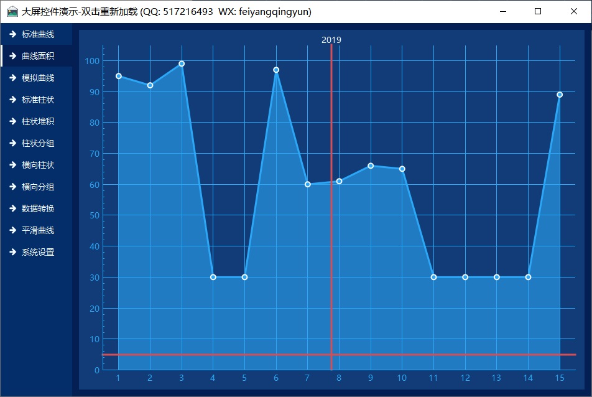
Task: Select the data point at x=9 with value 66
Action: tap(371, 166)
